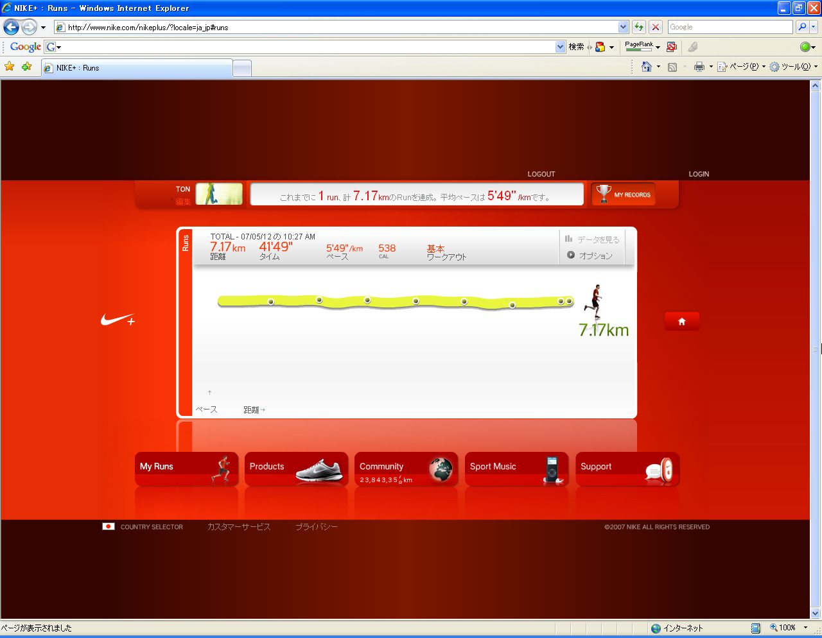Click the fifth kilometer marker on the run graph

pyautogui.click(x=464, y=301)
